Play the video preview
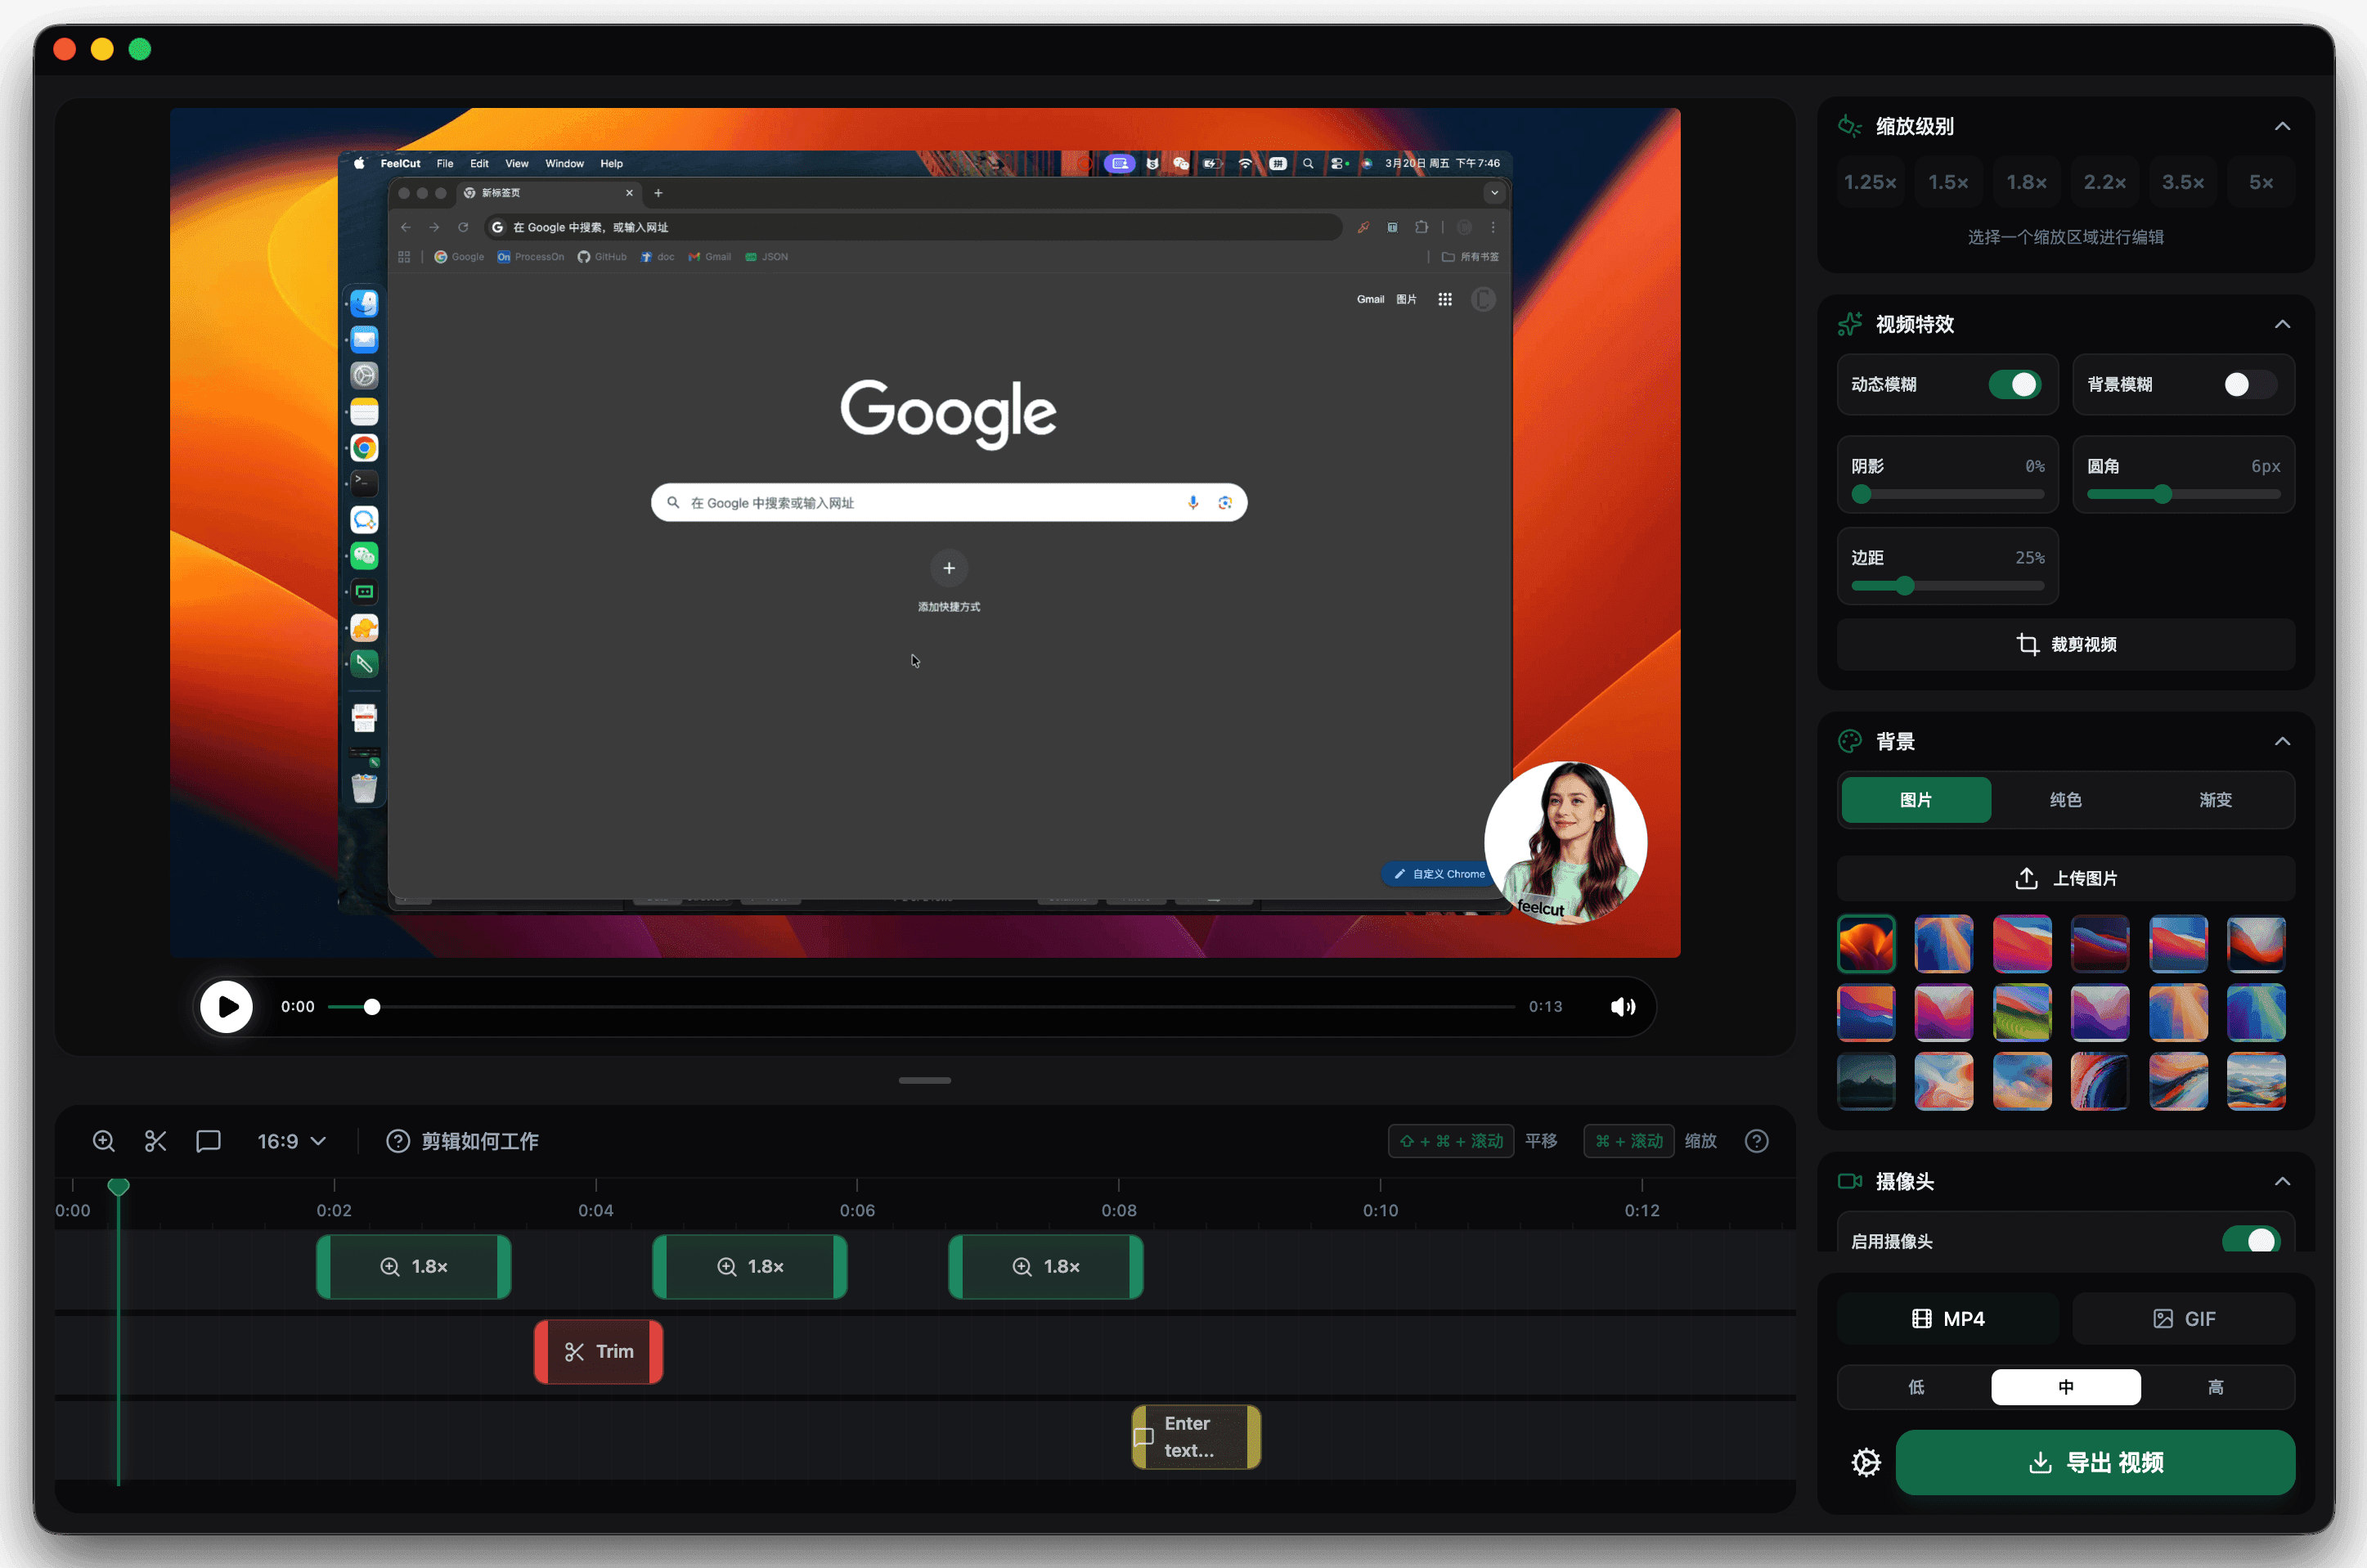Image resolution: width=2367 pixels, height=1568 pixels. click(227, 1006)
